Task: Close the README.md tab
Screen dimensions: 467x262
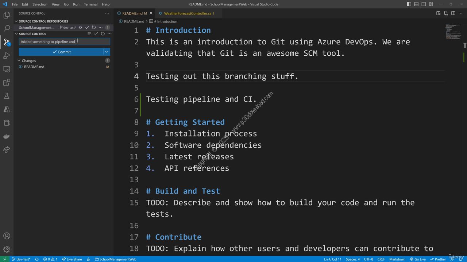Action: click(x=151, y=13)
